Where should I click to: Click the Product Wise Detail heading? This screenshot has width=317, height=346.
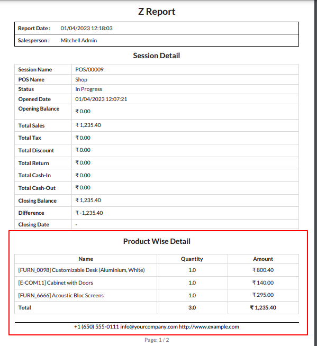pyautogui.click(x=157, y=241)
